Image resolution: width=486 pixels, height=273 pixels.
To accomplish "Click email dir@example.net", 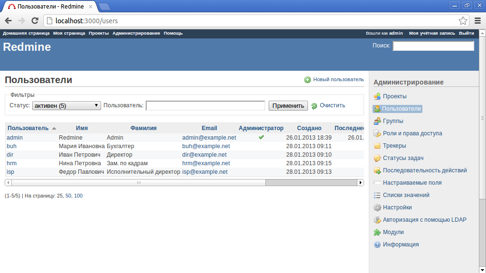I will click(204, 154).
